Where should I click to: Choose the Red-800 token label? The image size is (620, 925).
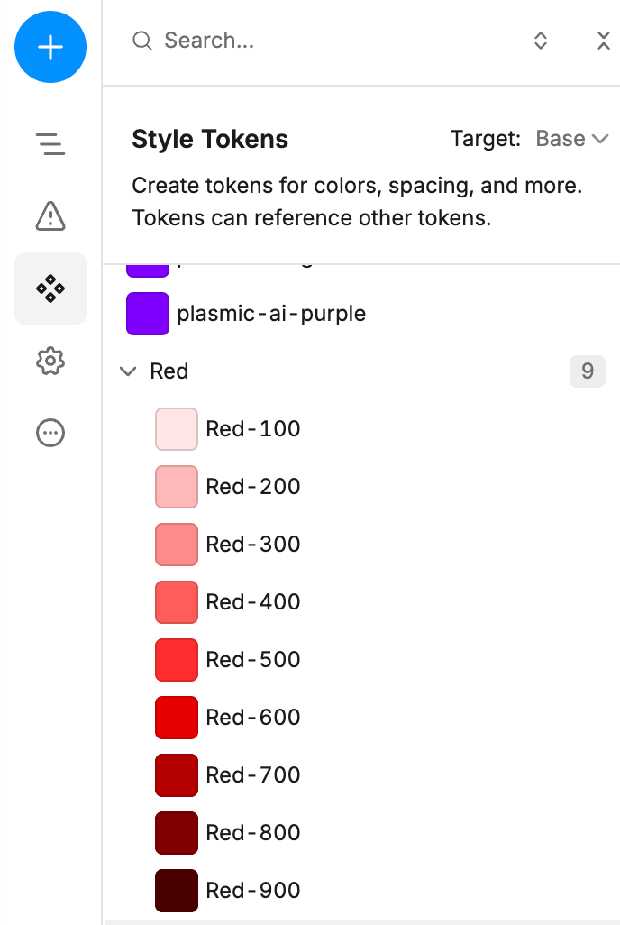[x=253, y=833]
